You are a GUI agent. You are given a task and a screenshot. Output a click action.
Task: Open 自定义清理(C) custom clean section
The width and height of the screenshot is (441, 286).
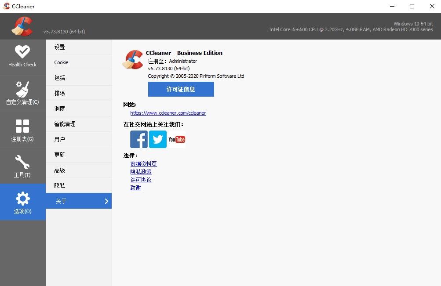(22, 94)
